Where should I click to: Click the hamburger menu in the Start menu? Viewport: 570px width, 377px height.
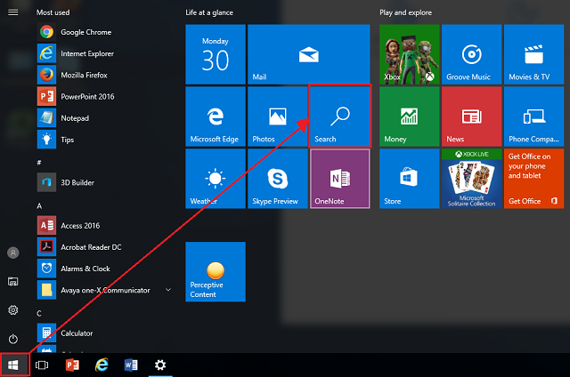point(13,12)
